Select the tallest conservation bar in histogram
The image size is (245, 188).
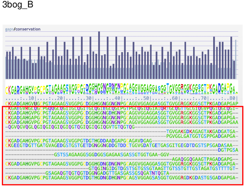[x=99, y=55]
